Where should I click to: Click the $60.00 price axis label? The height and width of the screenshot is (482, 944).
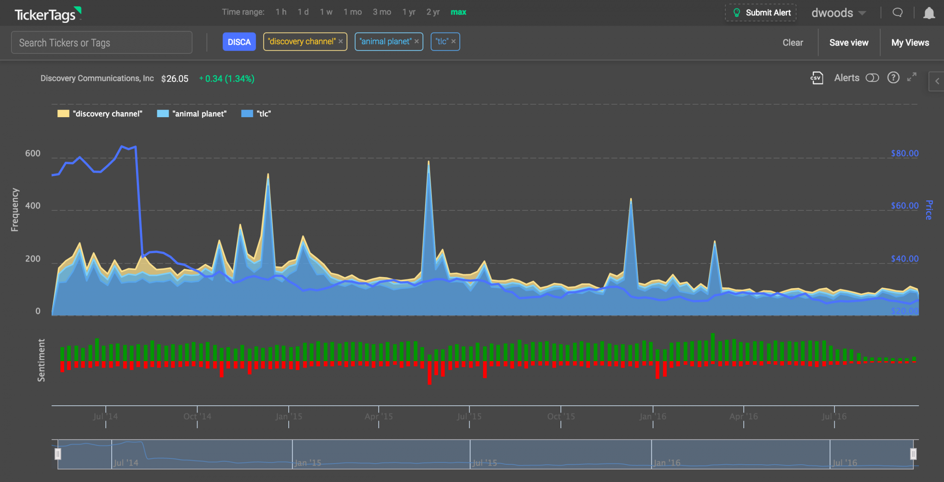[x=905, y=206]
